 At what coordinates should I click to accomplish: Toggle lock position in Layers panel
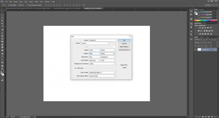pyautogui.click(x=204, y=46)
